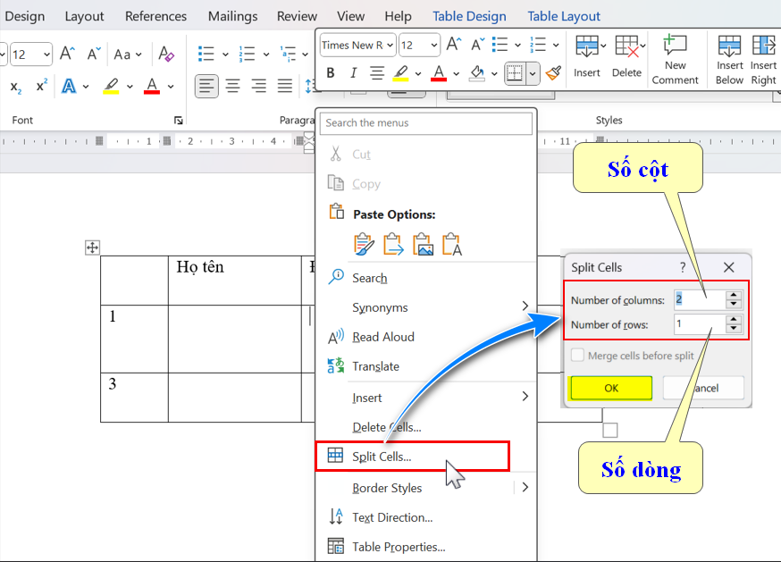Choose Keep Text Only paste icon
This screenshot has width=781, height=562.
pyautogui.click(x=451, y=244)
